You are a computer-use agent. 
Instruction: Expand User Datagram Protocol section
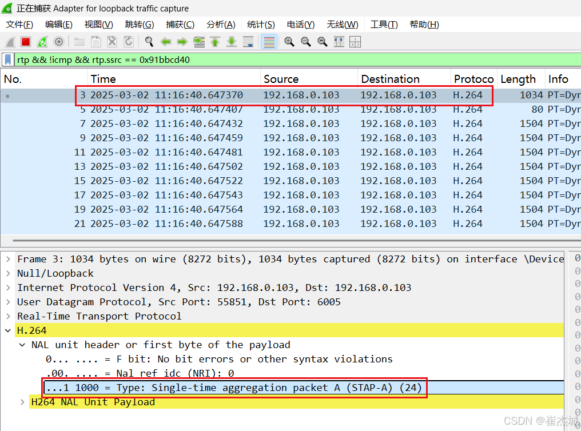tap(8, 302)
